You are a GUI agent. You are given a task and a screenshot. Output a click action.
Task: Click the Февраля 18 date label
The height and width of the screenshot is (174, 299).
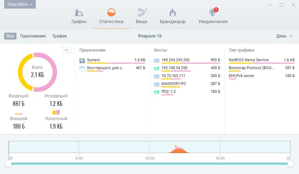(x=149, y=36)
